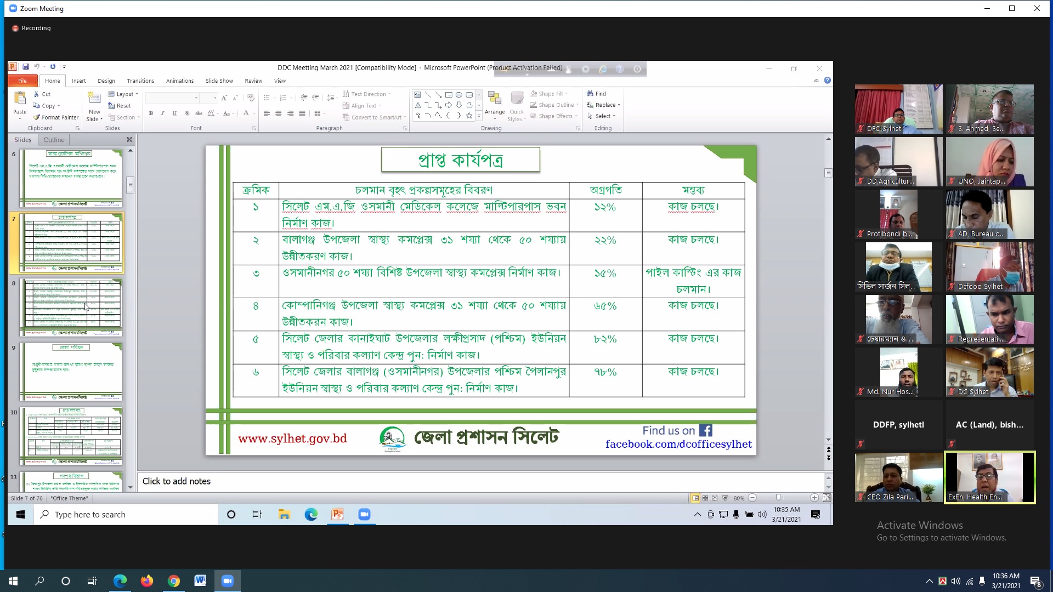
Task: Click the Save icon in quick access toolbar
Action: [25, 67]
